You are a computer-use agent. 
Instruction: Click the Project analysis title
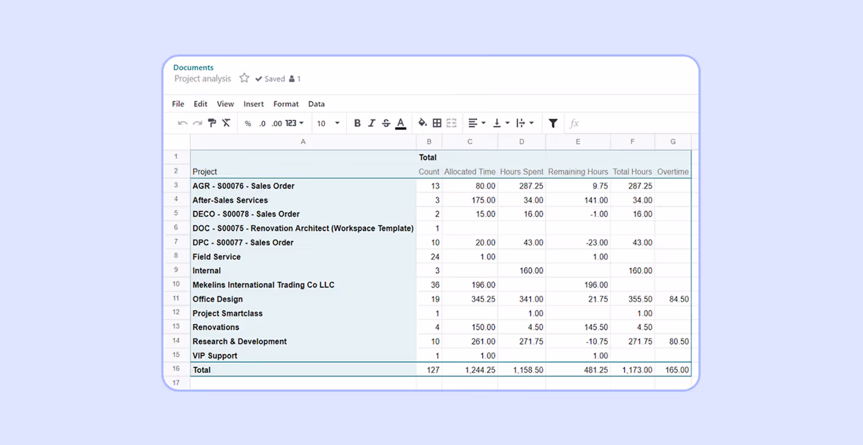(x=203, y=79)
